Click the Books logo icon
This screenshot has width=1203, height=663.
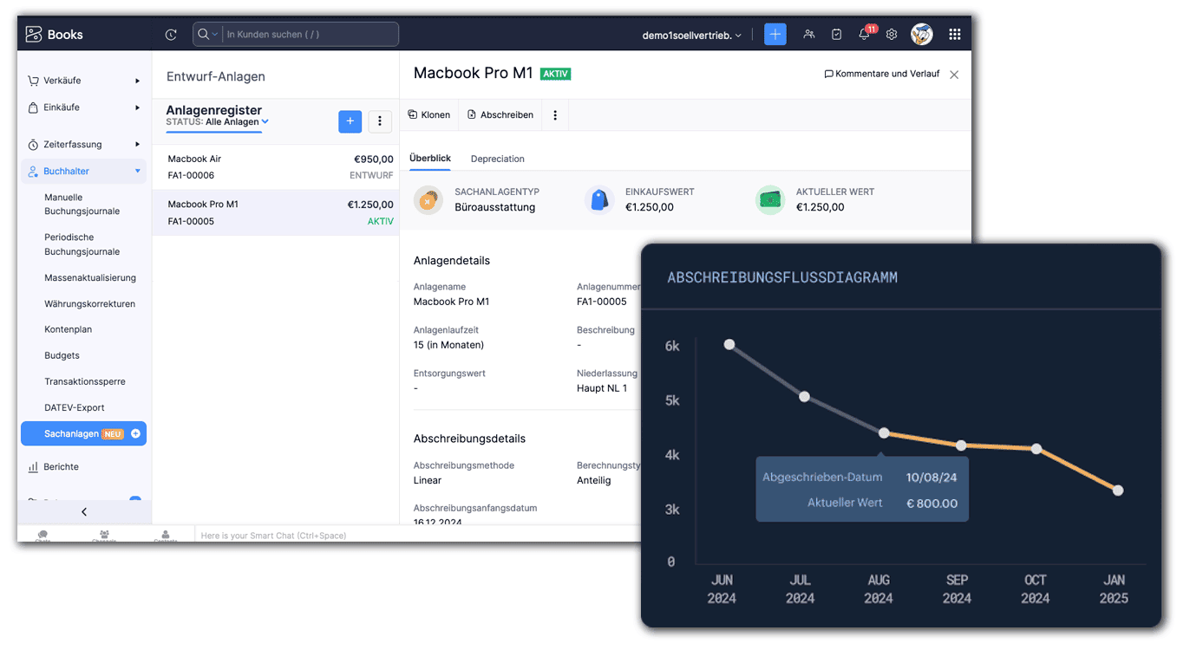(34, 35)
